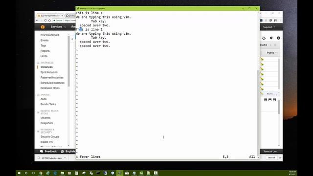Viewport: 313px width, 176px height.
Task: Open Task View on the taskbar
Action: pos(33,173)
